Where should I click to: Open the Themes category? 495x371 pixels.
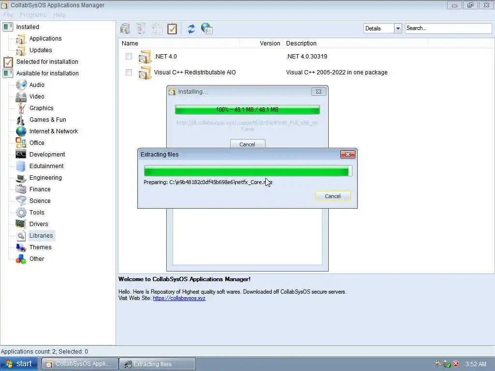tap(40, 247)
